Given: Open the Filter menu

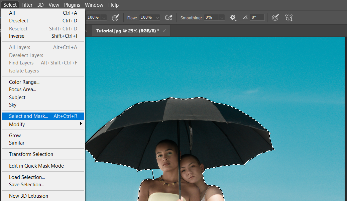Looking at the screenshot, I should (27, 5).
